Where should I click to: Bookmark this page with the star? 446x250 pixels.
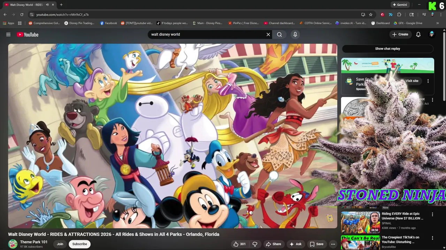coord(371,15)
